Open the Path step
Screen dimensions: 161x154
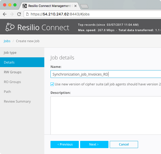22,92
